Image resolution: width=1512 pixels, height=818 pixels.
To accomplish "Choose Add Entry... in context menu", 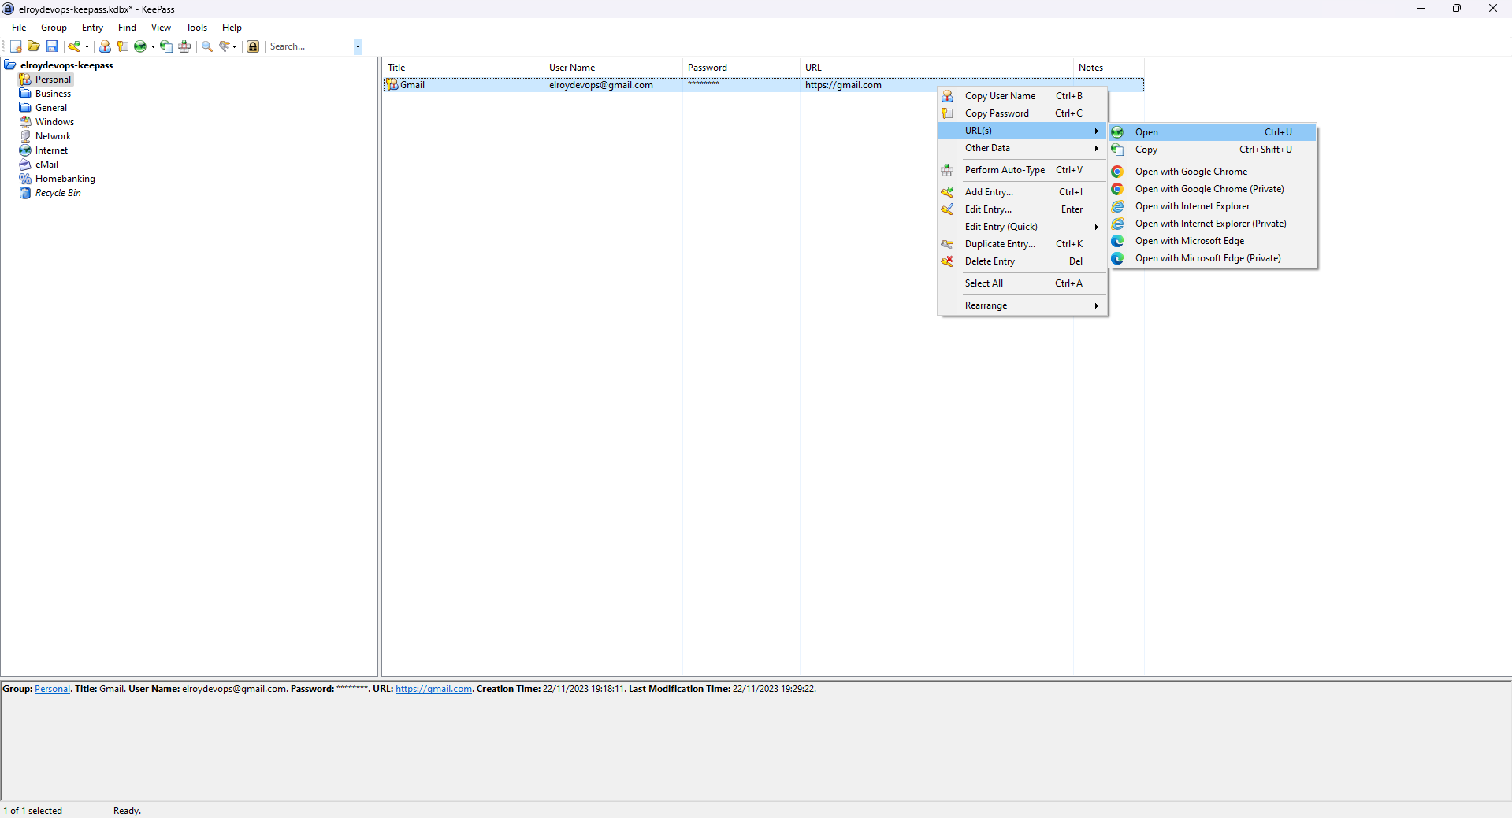I will click(1023, 192).
